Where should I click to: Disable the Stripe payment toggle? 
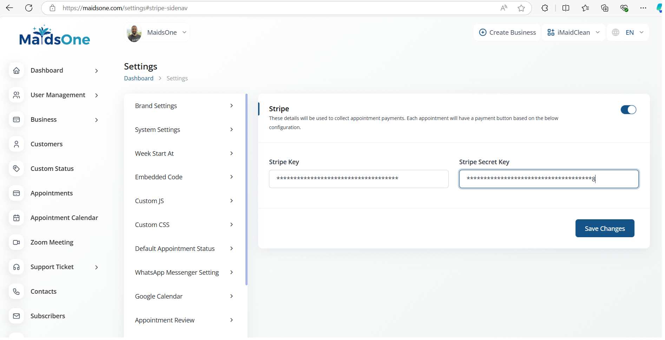628,110
